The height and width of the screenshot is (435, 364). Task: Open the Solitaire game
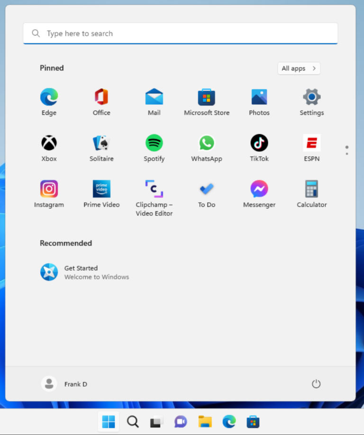tap(101, 148)
